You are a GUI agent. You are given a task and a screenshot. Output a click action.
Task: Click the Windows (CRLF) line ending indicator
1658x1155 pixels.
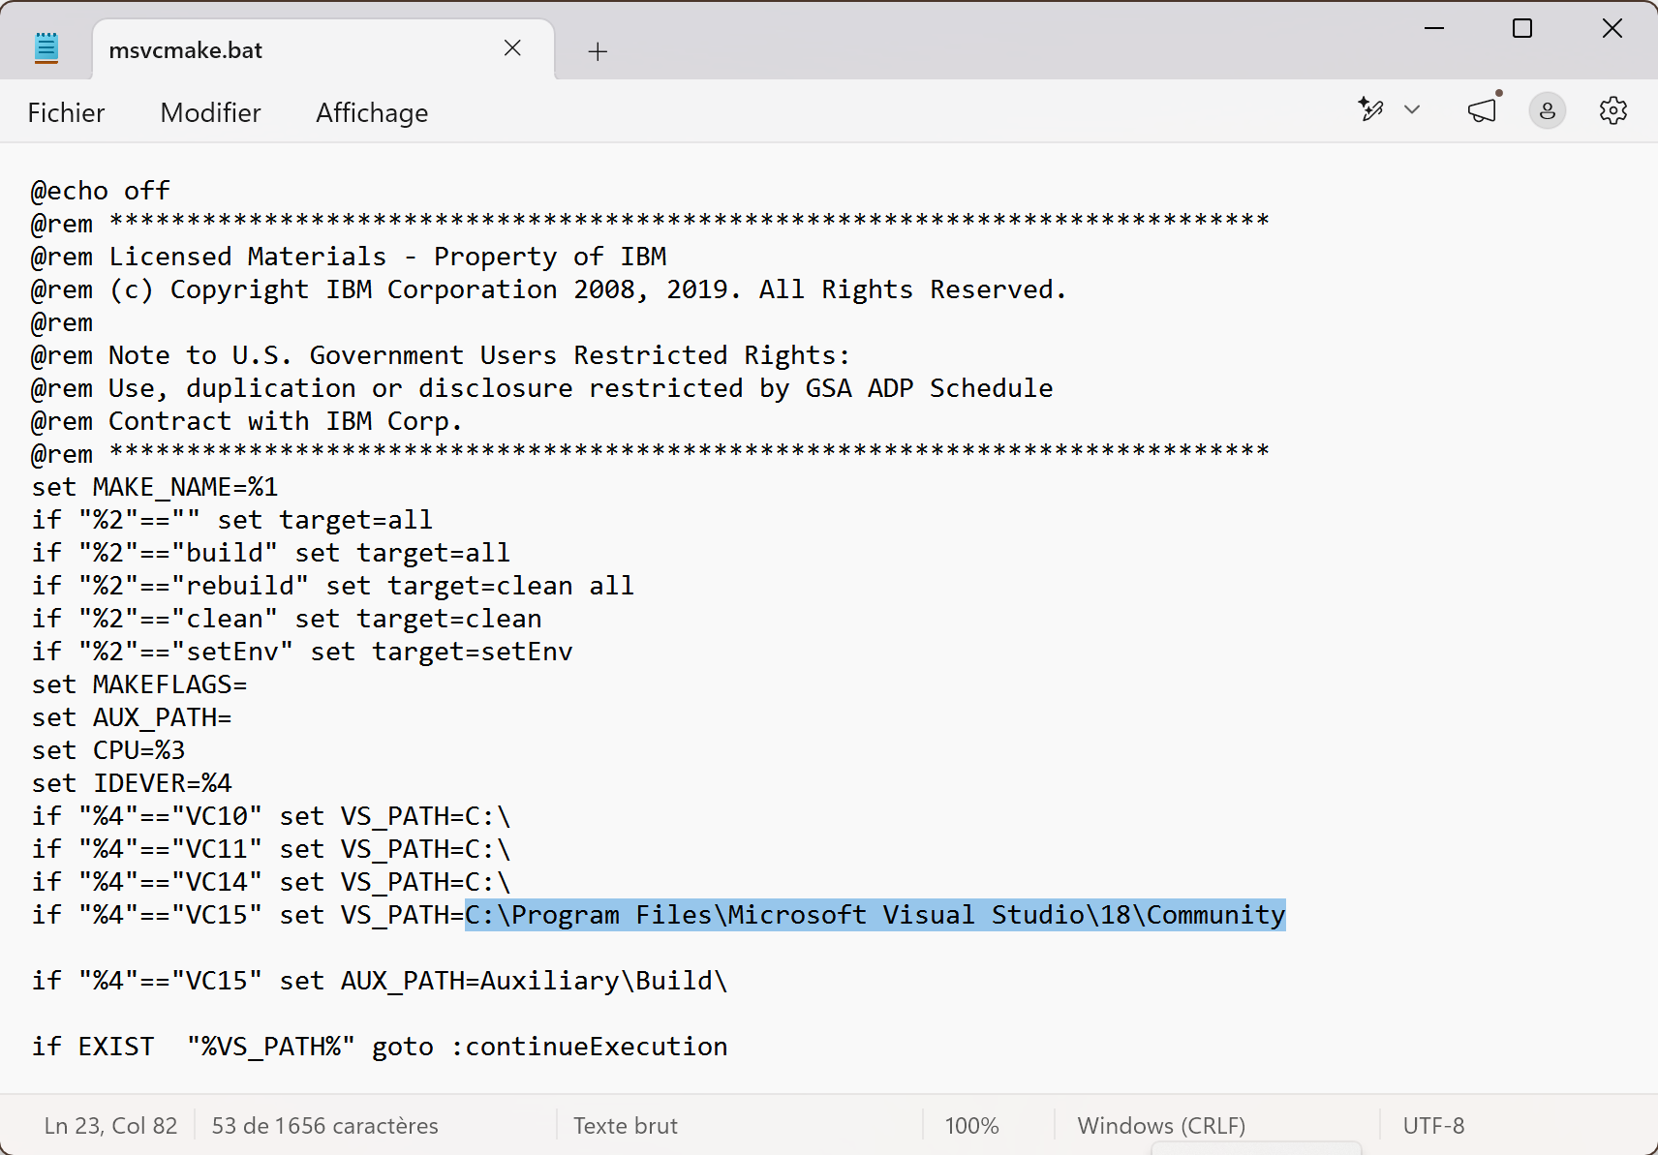(x=1161, y=1125)
